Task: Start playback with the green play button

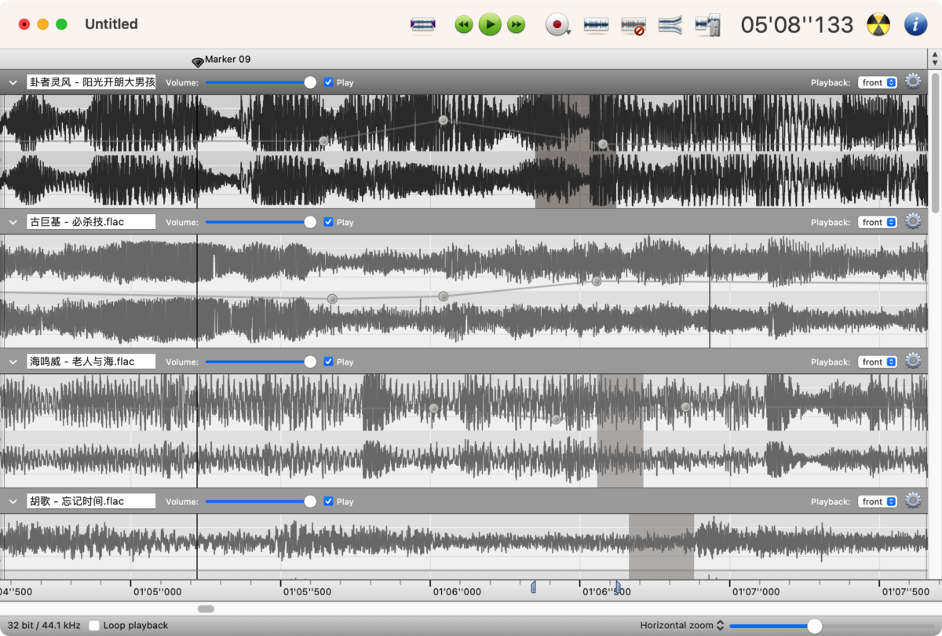Action: point(490,25)
